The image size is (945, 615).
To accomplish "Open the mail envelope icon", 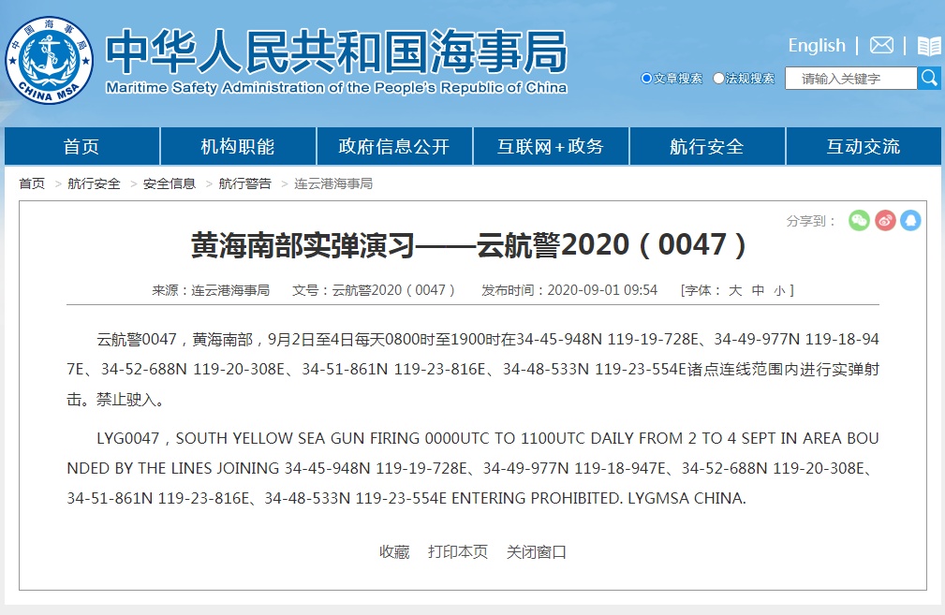I will 881,46.
